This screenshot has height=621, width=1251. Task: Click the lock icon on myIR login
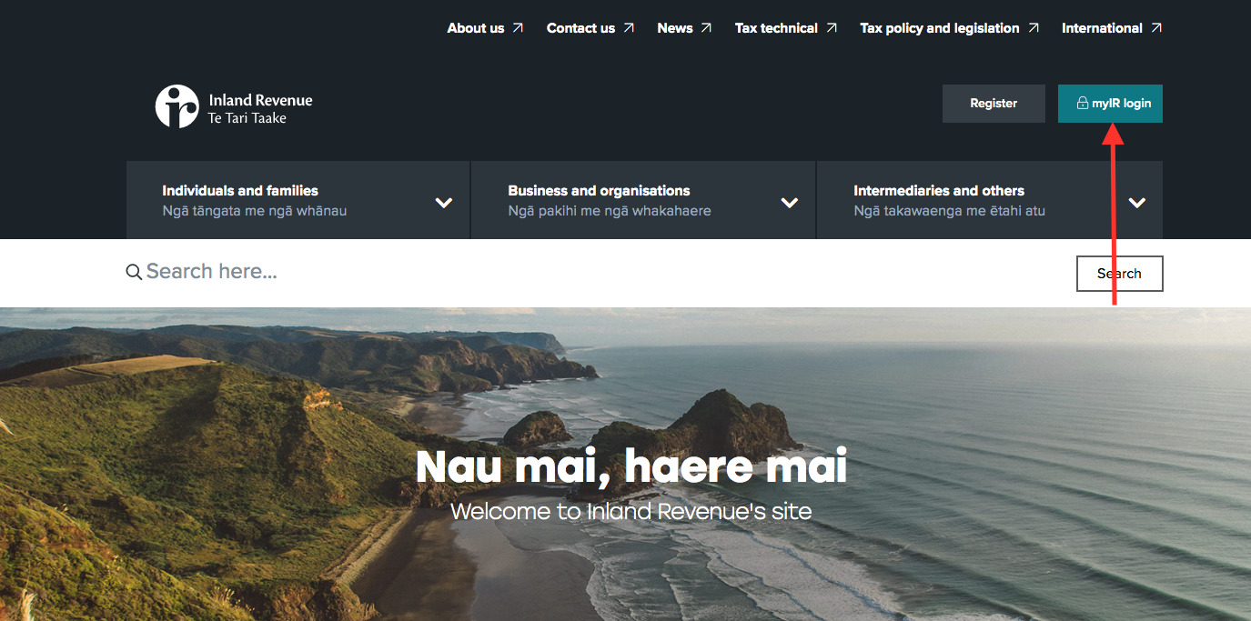(x=1082, y=104)
